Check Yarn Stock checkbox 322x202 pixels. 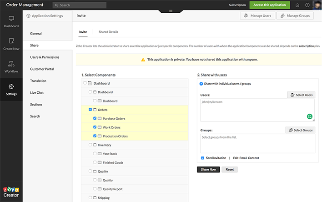point(95,153)
